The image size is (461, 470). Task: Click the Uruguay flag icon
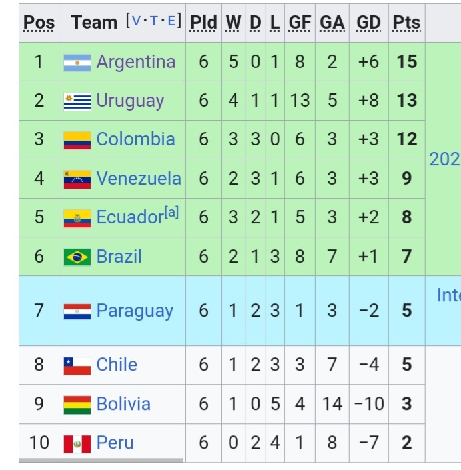click(x=77, y=101)
